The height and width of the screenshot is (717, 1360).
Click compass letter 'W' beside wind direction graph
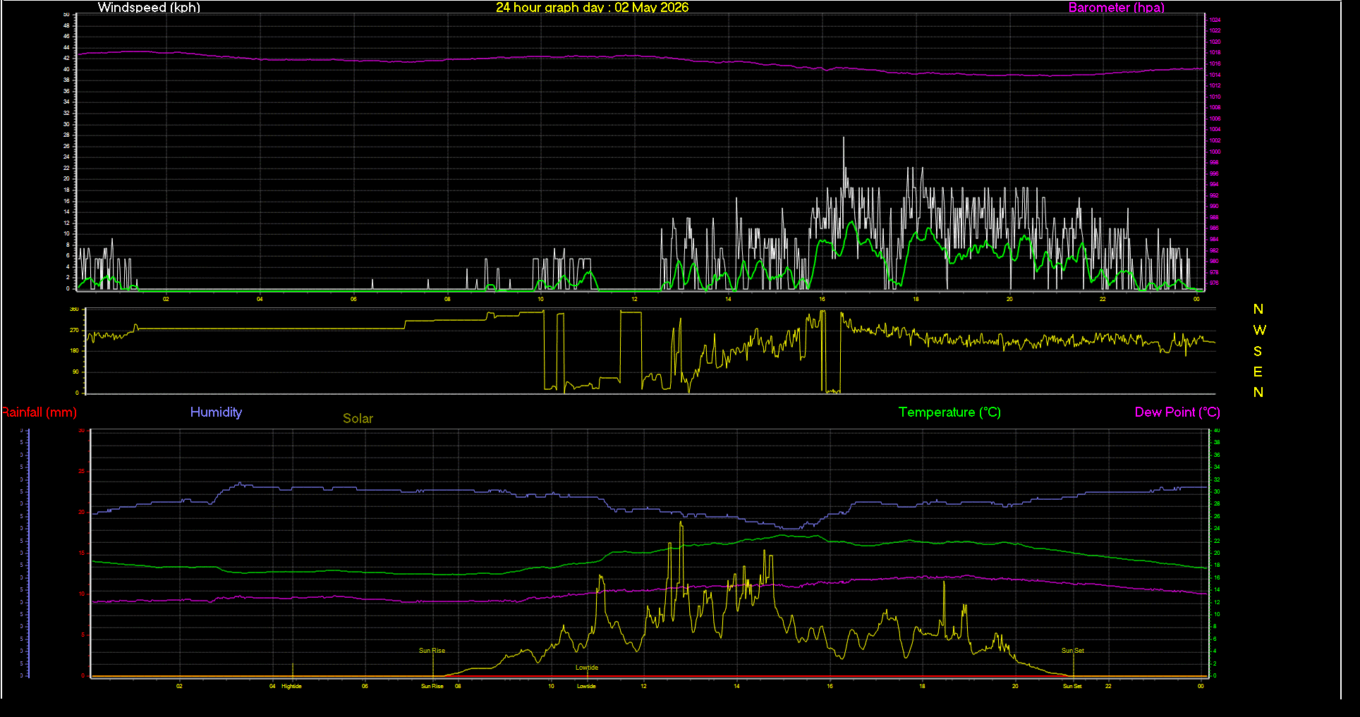(1259, 330)
